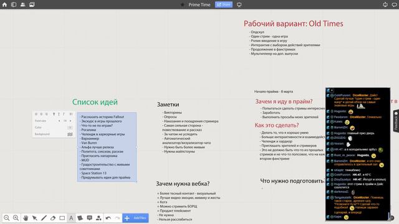Select the sticky note tool
399x224 pixels.
80,218
